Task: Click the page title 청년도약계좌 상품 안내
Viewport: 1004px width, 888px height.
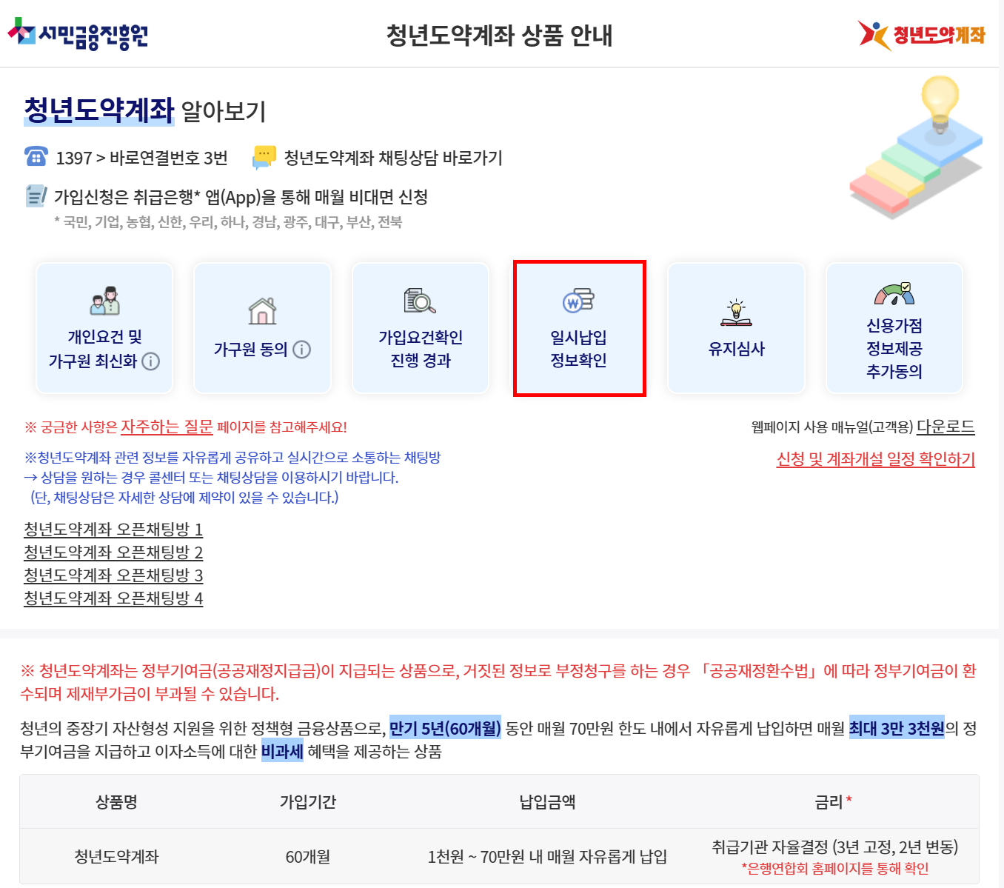Action: (500, 35)
